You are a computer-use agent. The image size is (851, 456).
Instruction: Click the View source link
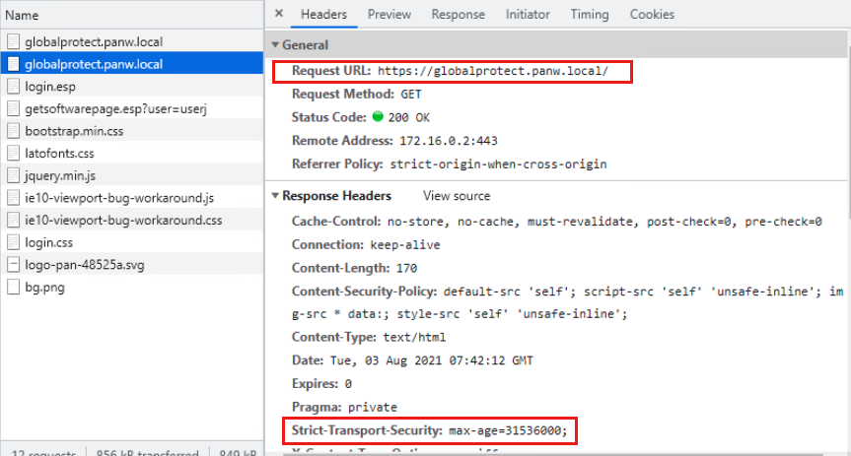pos(456,196)
